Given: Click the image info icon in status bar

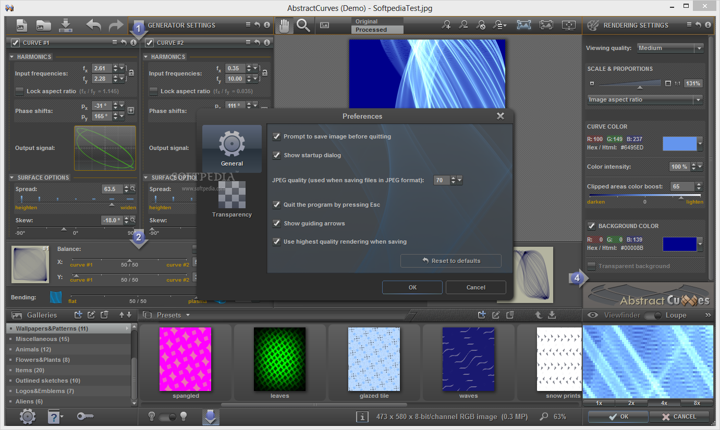Looking at the screenshot, I should click(x=362, y=416).
